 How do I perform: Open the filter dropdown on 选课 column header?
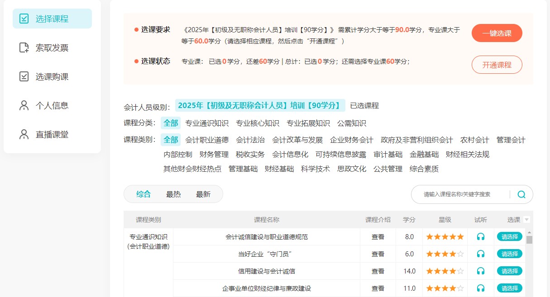tap(526, 219)
